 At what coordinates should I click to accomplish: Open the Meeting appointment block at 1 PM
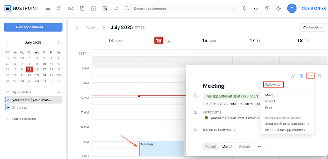point(162,148)
